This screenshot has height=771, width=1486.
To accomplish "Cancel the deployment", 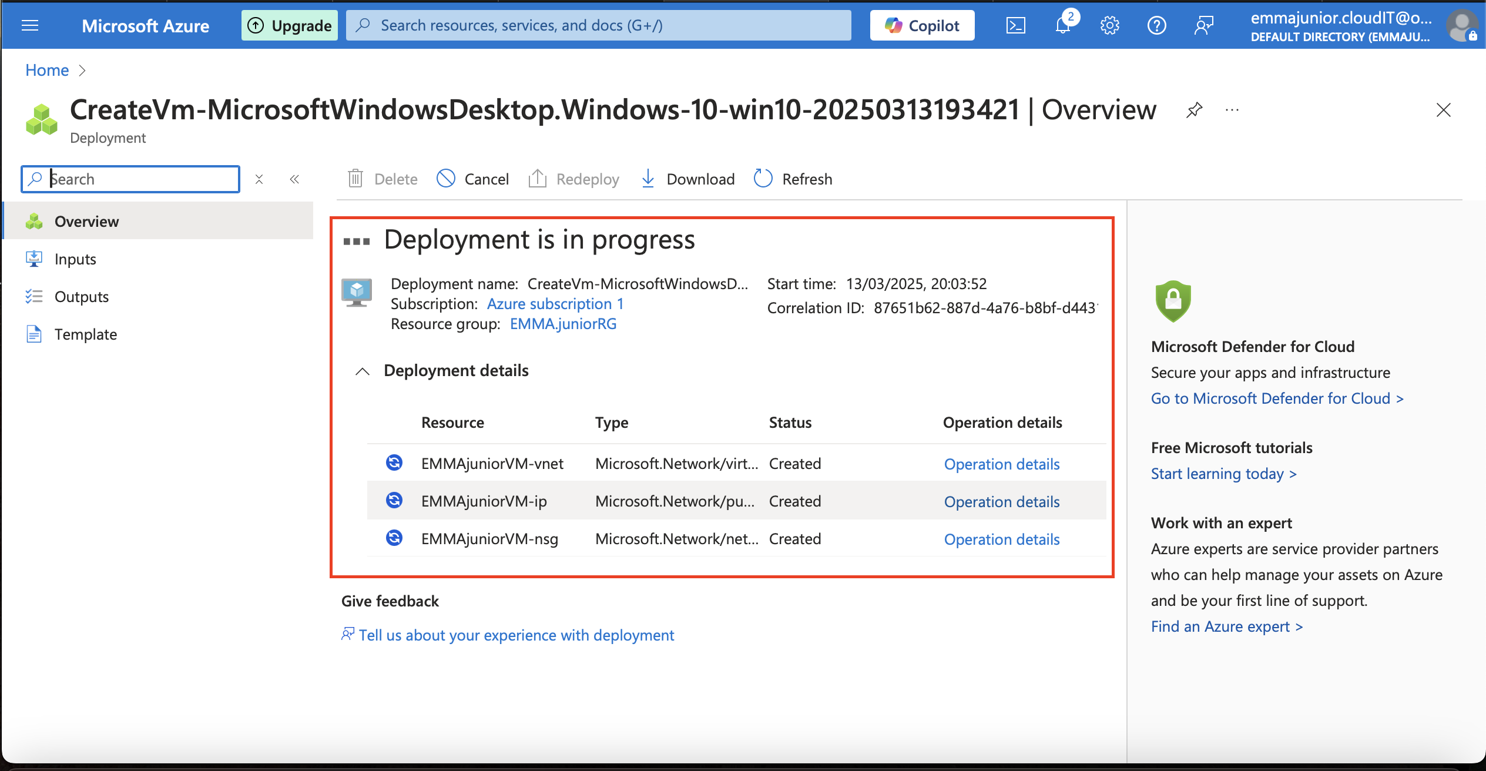I will 472,179.
